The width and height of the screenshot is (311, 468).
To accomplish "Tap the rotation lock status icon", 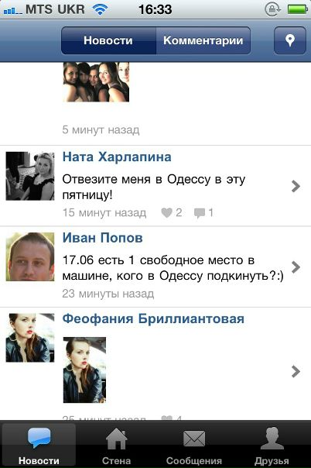I will 272,9.
